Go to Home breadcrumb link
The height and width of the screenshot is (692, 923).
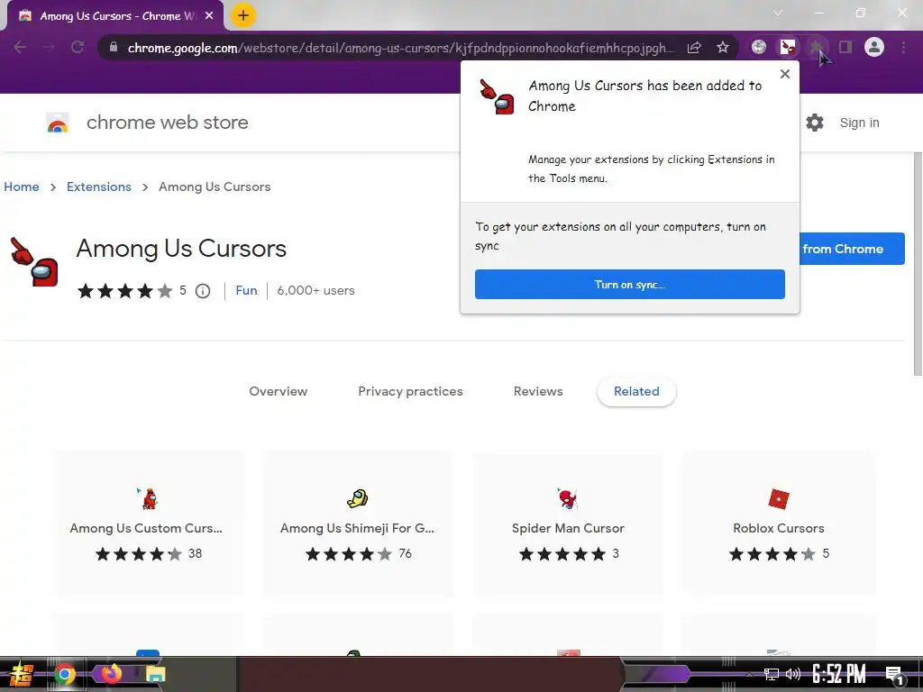tap(22, 187)
